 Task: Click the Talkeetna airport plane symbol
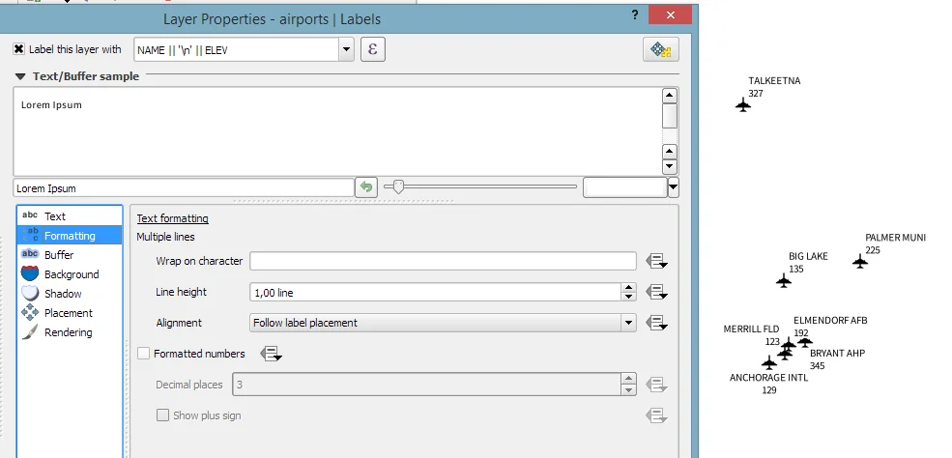point(742,105)
